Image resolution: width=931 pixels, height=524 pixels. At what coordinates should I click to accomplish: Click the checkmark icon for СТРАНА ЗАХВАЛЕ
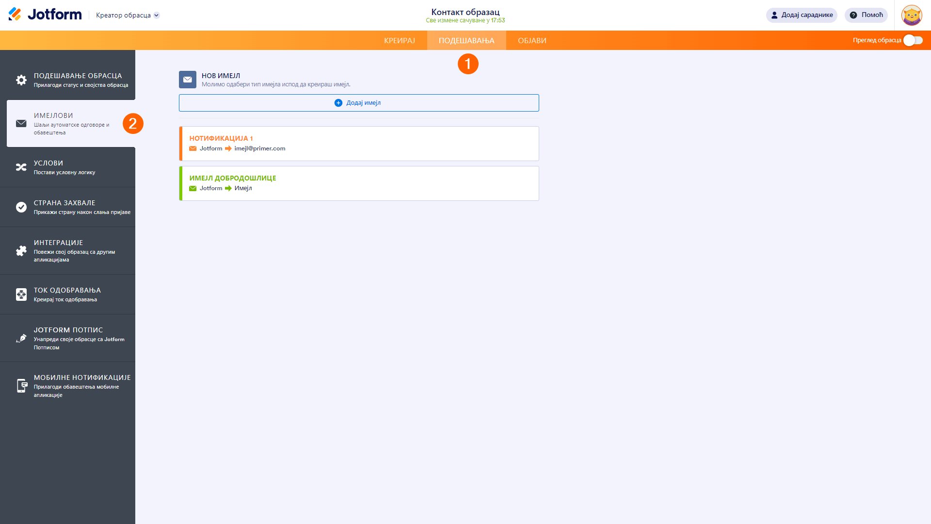point(21,207)
